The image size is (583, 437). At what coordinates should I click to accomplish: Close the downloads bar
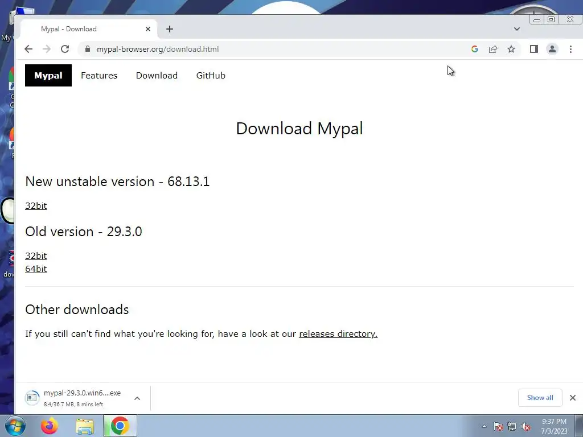click(573, 398)
